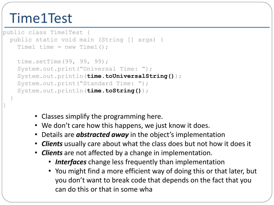Select the bold time.toUniversalString() call
274x205 pixels.
[x=130, y=76]
